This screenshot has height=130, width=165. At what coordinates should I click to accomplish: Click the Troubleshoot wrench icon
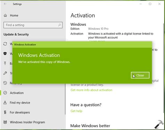tap(5, 73)
